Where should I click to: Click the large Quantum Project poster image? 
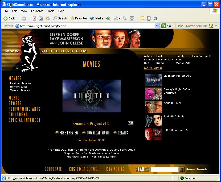[x=92, y=96]
